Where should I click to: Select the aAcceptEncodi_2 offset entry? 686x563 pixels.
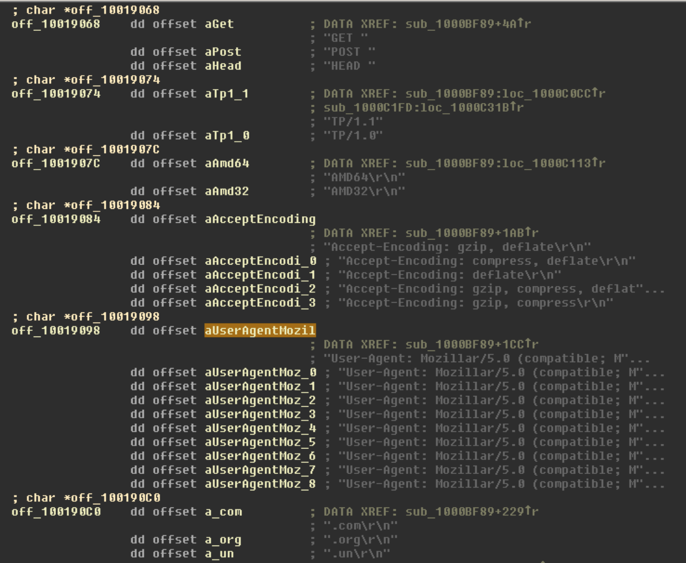pyautogui.click(x=260, y=289)
